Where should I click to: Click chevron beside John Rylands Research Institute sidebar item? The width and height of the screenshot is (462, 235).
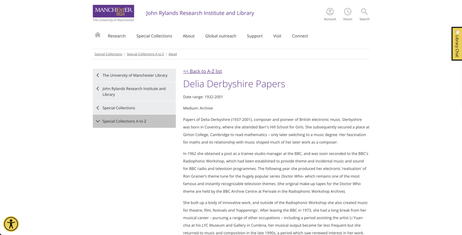tap(98, 89)
